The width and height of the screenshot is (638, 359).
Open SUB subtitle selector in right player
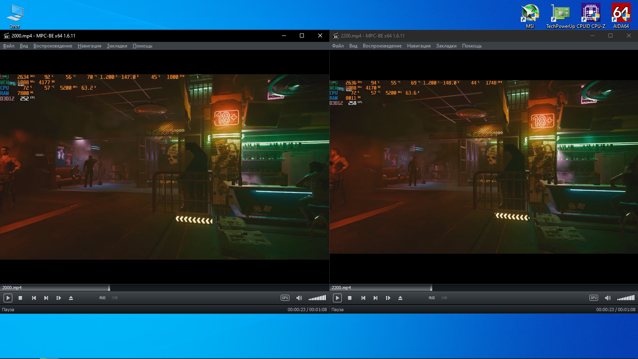pyautogui.click(x=444, y=298)
